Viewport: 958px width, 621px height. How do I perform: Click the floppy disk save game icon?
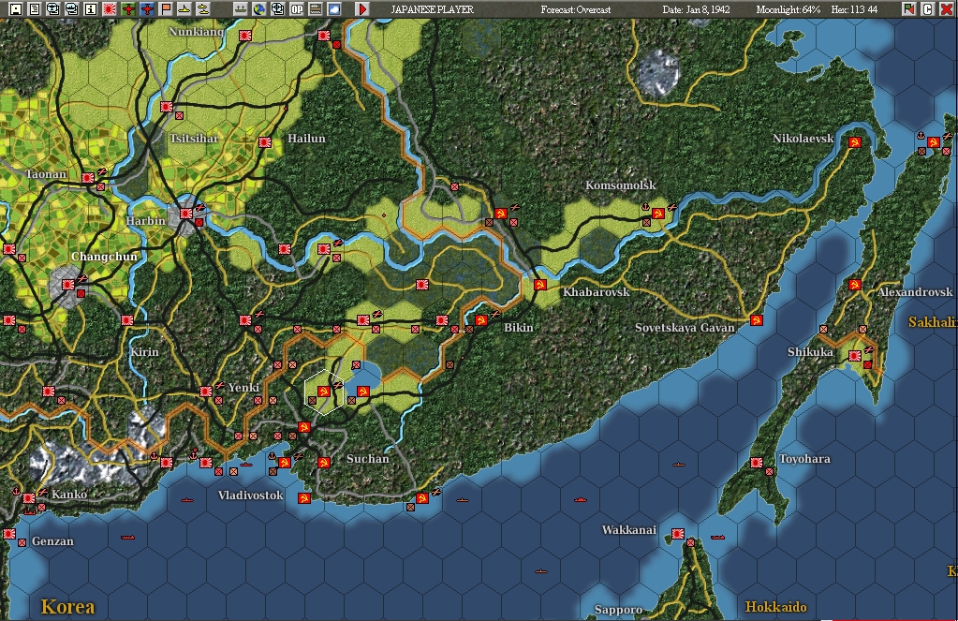pyautogui.click(x=16, y=8)
